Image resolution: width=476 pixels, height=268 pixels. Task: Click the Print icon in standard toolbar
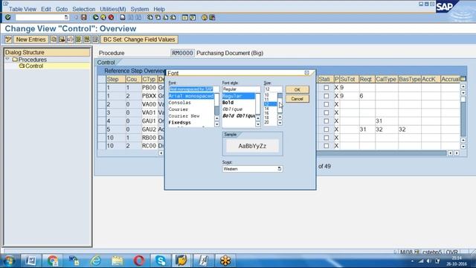[122, 17]
